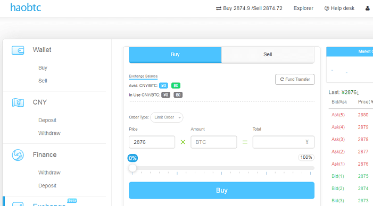
Task: Open the user account icon
Action: pos(368,8)
